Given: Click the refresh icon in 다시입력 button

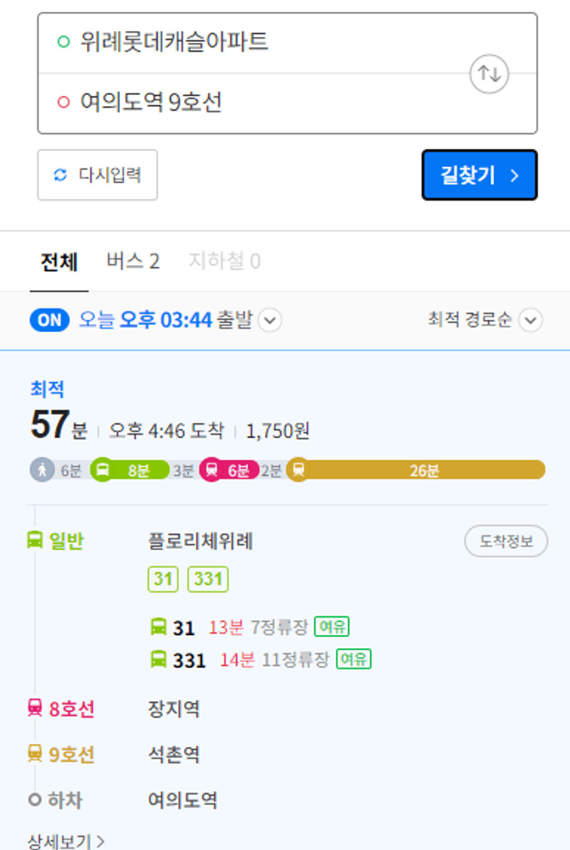Looking at the screenshot, I should pyautogui.click(x=61, y=175).
